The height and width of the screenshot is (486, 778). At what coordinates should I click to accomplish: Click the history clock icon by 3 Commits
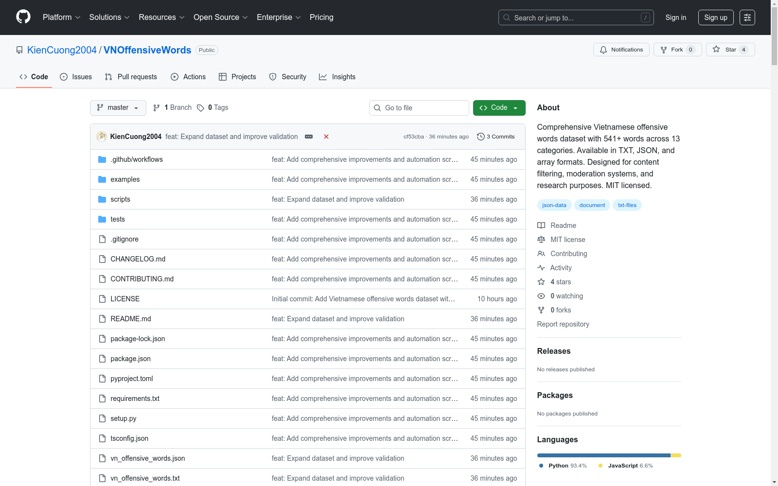481,137
